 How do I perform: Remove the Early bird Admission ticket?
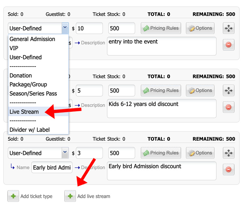point(229,169)
